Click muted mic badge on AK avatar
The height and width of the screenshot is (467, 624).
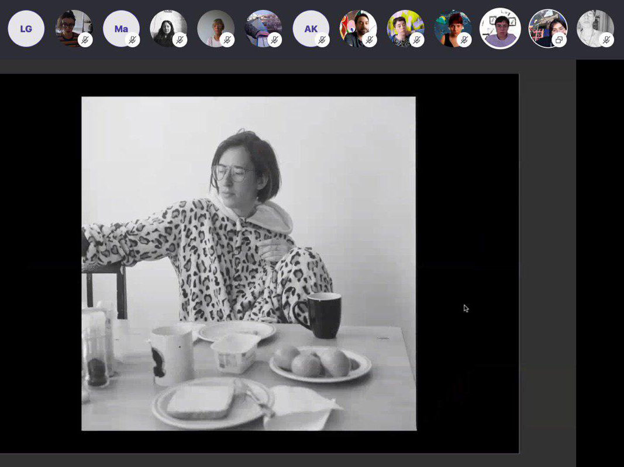[322, 40]
